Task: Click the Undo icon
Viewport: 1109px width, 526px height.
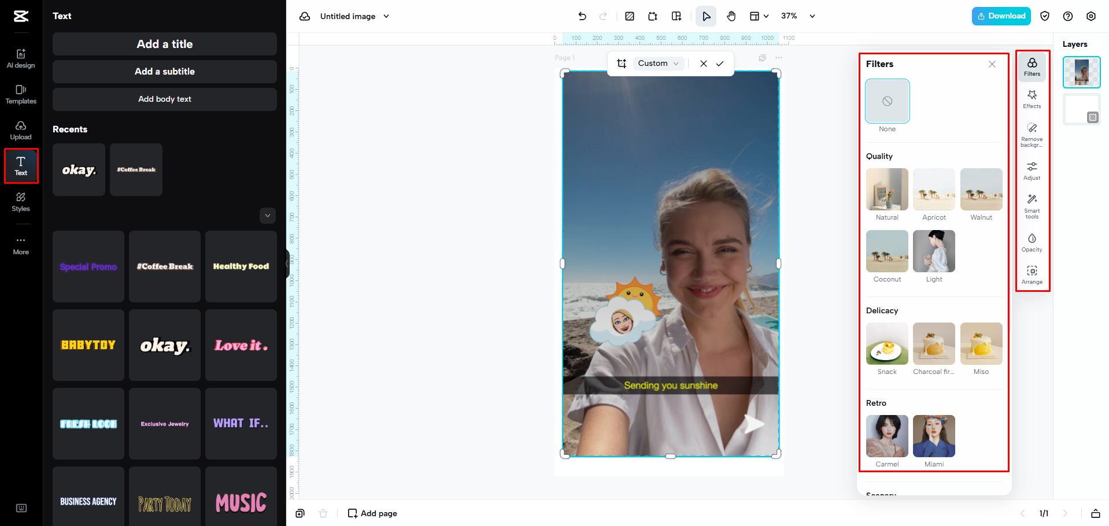Action: tap(582, 16)
